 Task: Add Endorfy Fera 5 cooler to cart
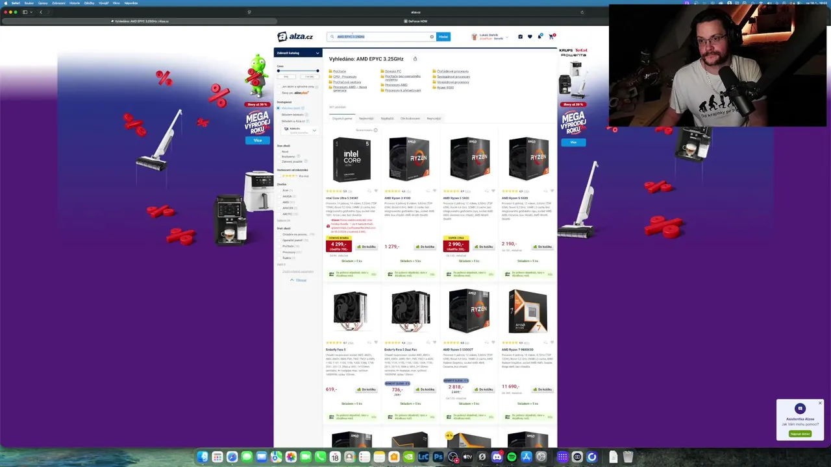pyautogui.click(x=367, y=390)
